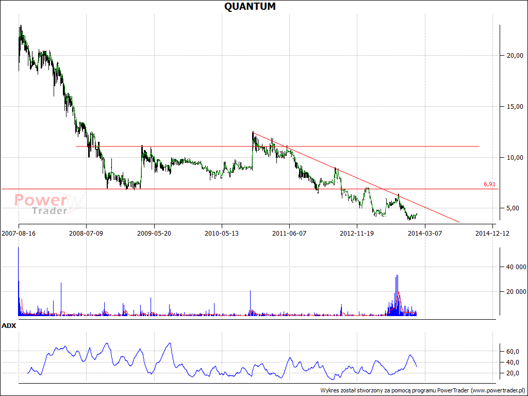Click the 2010-05-13 date label
This screenshot has width=528, height=396.
click(222, 234)
